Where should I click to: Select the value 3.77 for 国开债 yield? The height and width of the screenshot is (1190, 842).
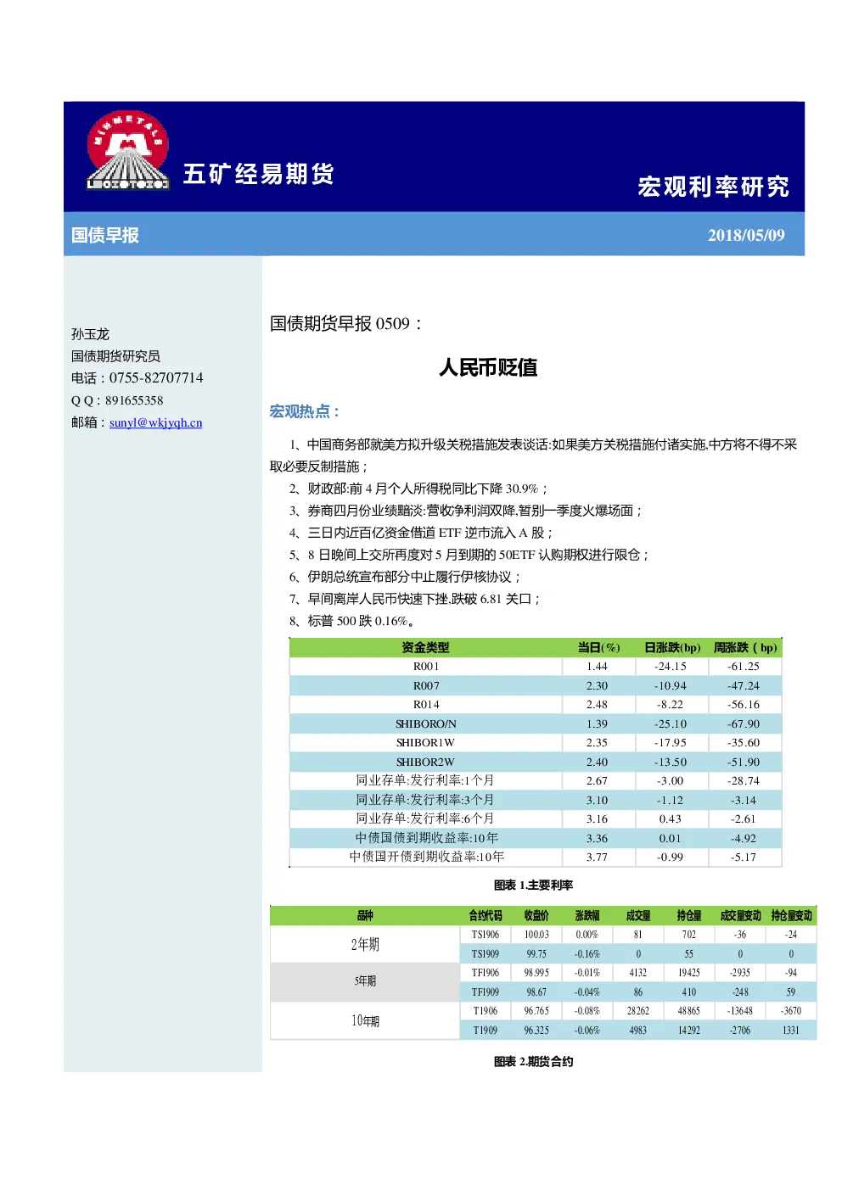pos(597,857)
